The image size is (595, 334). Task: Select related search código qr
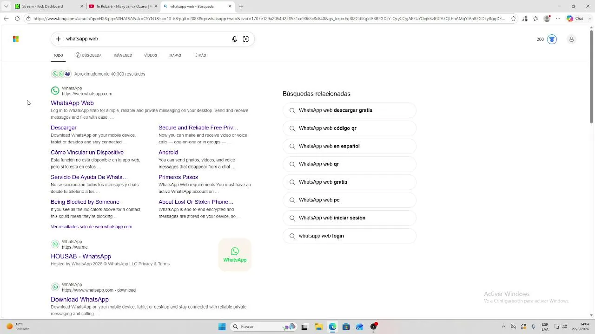click(350, 128)
